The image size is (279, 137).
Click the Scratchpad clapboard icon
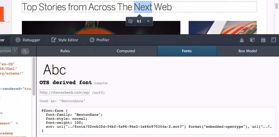[x=263, y=40]
